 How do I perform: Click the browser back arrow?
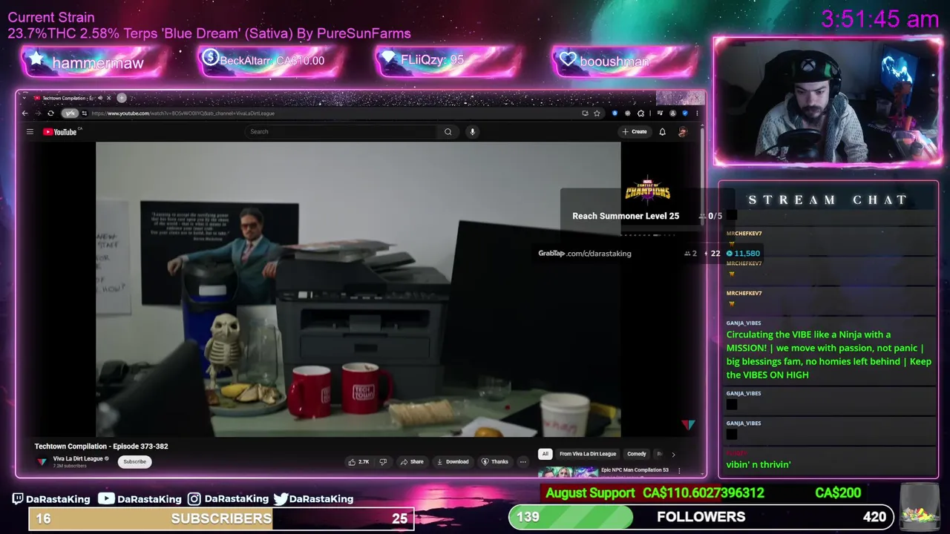coord(24,113)
